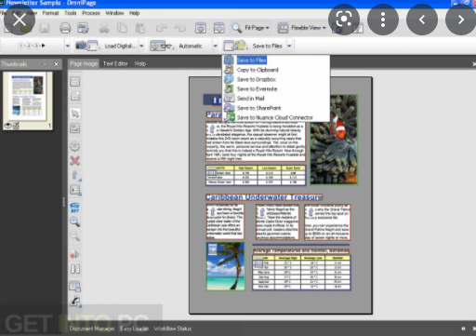This screenshot has height=336, width=476.
Task: Open the three-dot more options menu
Action: click(x=383, y=20)
